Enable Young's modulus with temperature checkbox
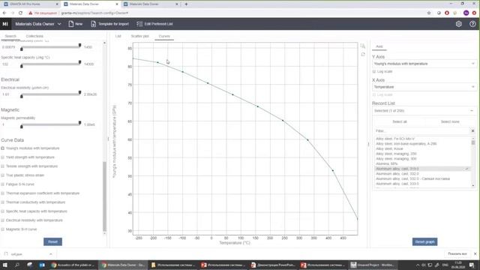 point(3,148)
